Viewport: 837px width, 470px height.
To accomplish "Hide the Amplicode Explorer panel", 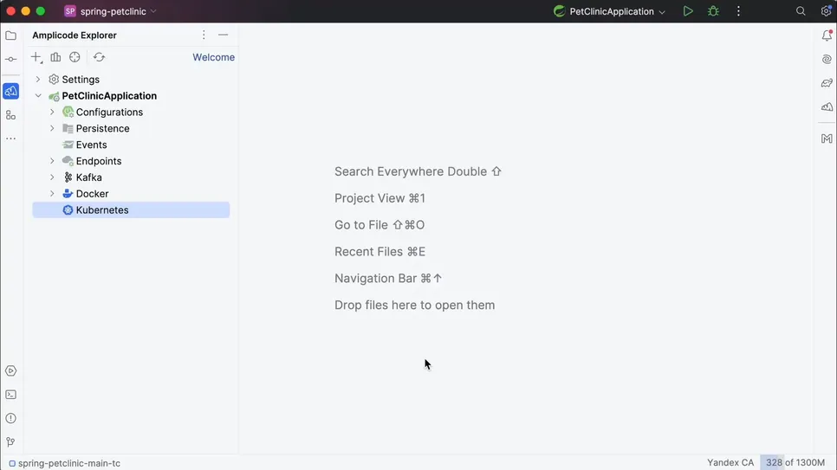I will tap(224, 35).
